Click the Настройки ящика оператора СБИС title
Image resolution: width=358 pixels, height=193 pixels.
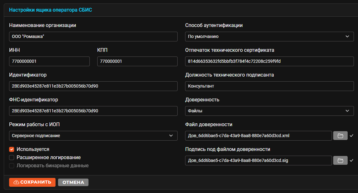(x=51, y=10)
